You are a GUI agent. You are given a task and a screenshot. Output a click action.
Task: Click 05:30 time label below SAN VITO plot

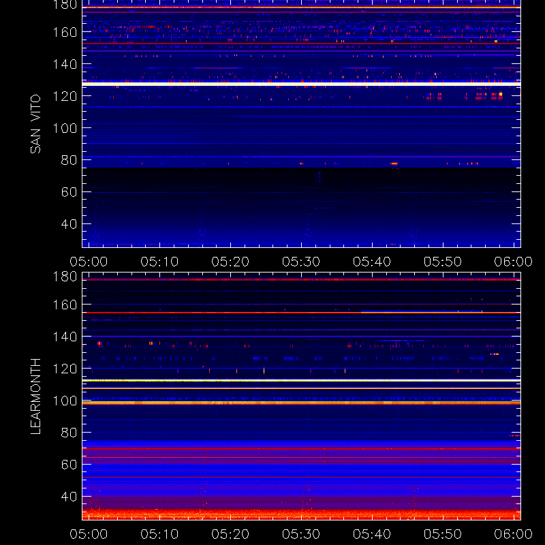click(301, 262)
